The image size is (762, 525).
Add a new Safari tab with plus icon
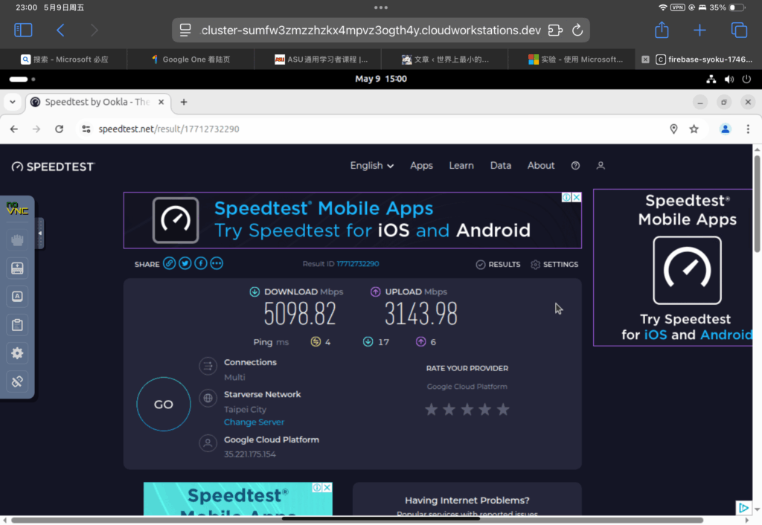[x=699, y=30]
